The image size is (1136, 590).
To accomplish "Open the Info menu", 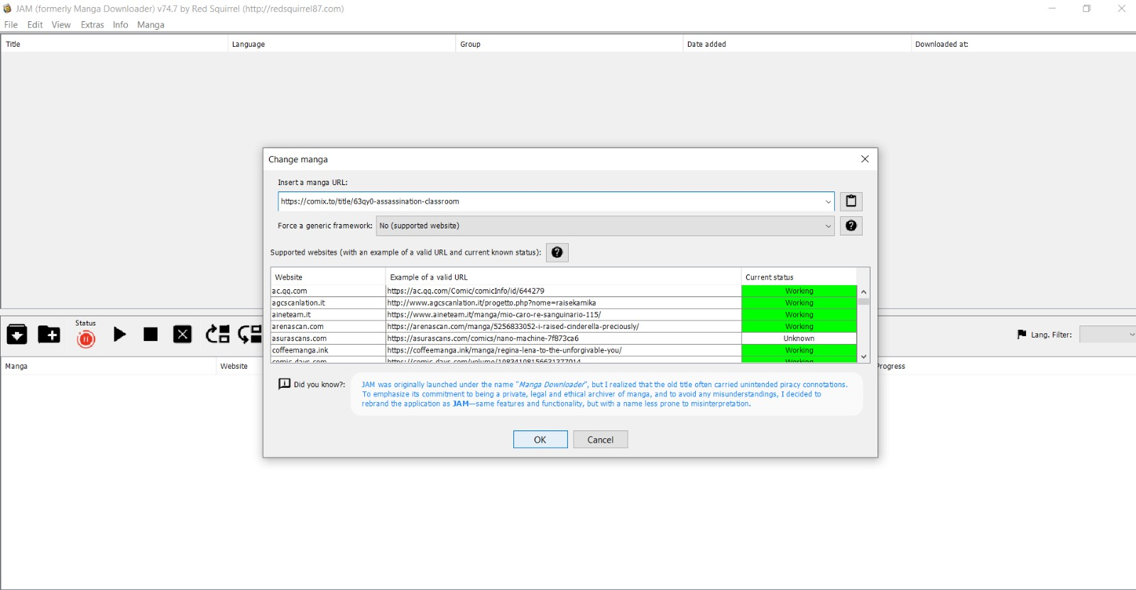I will (121, 25).
